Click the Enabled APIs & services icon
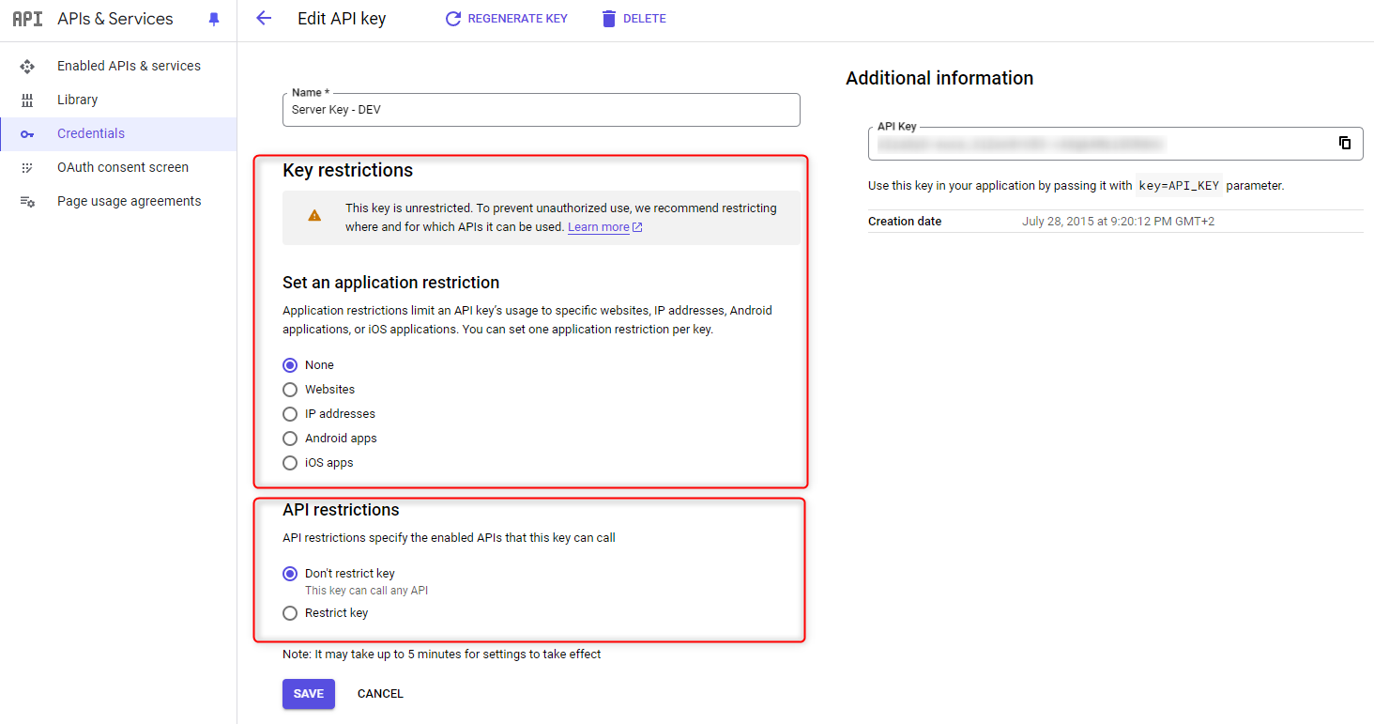1374x724 pixels. pyautogui.click(x=27, y=66)
